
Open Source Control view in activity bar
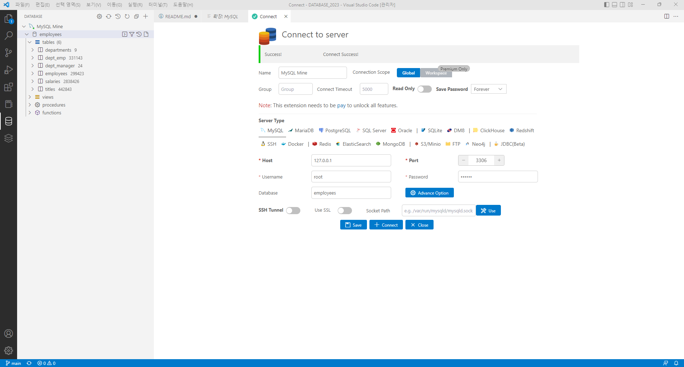[9, 53]
